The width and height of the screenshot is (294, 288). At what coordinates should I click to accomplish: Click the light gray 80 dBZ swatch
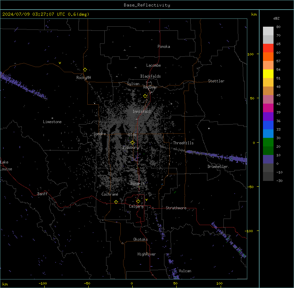(x=268, y=31)
